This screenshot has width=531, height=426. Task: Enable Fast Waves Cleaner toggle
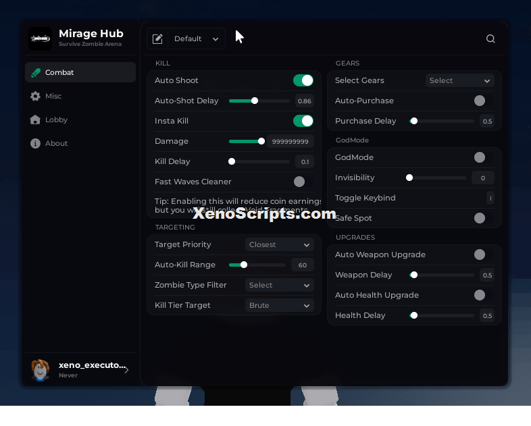click(x=303, y=182)
